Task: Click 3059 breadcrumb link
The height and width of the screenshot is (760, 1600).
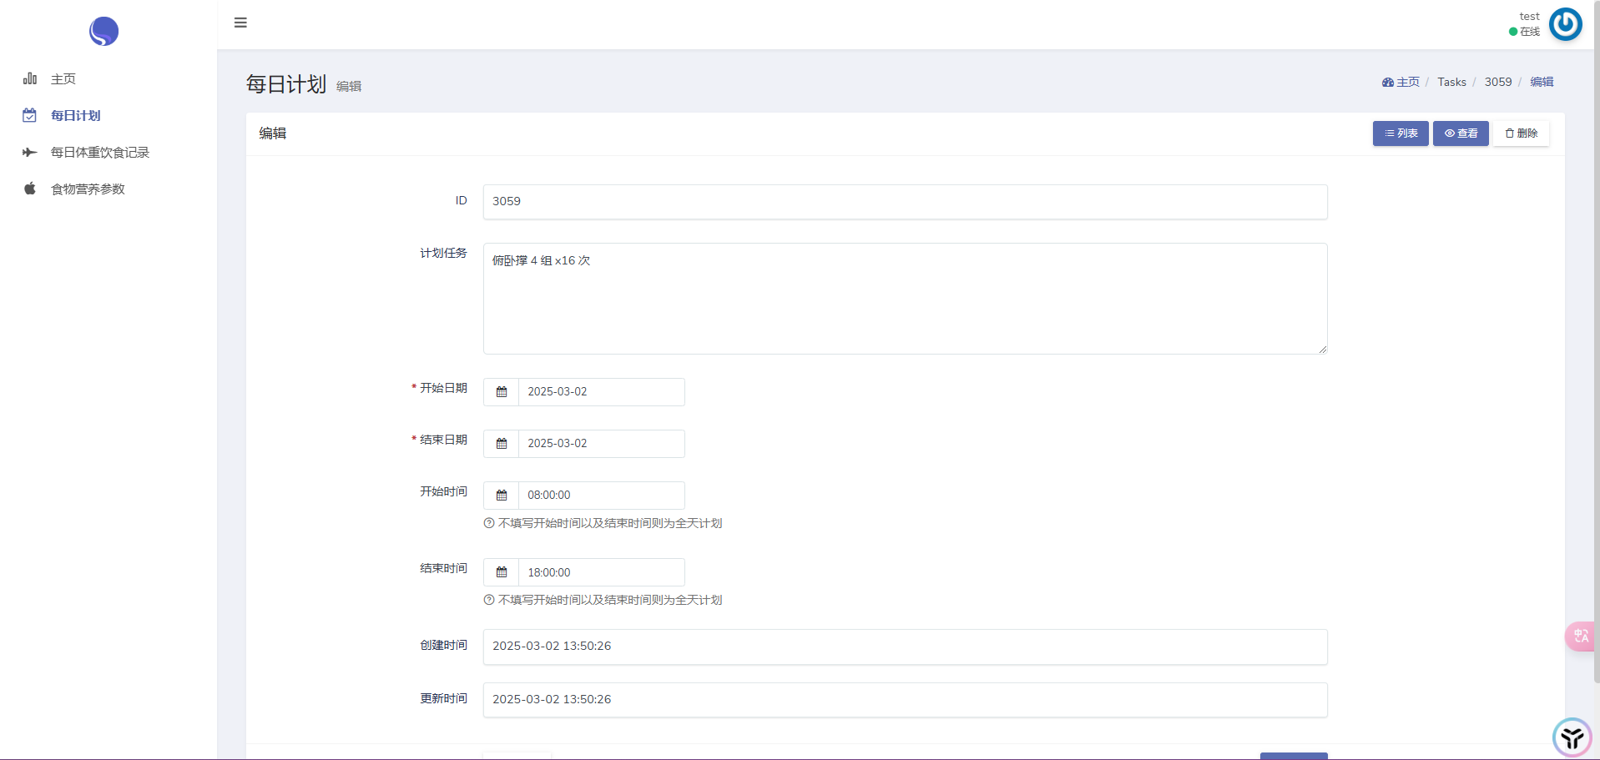Action: pyautogui.click(x=1498, y=82)
